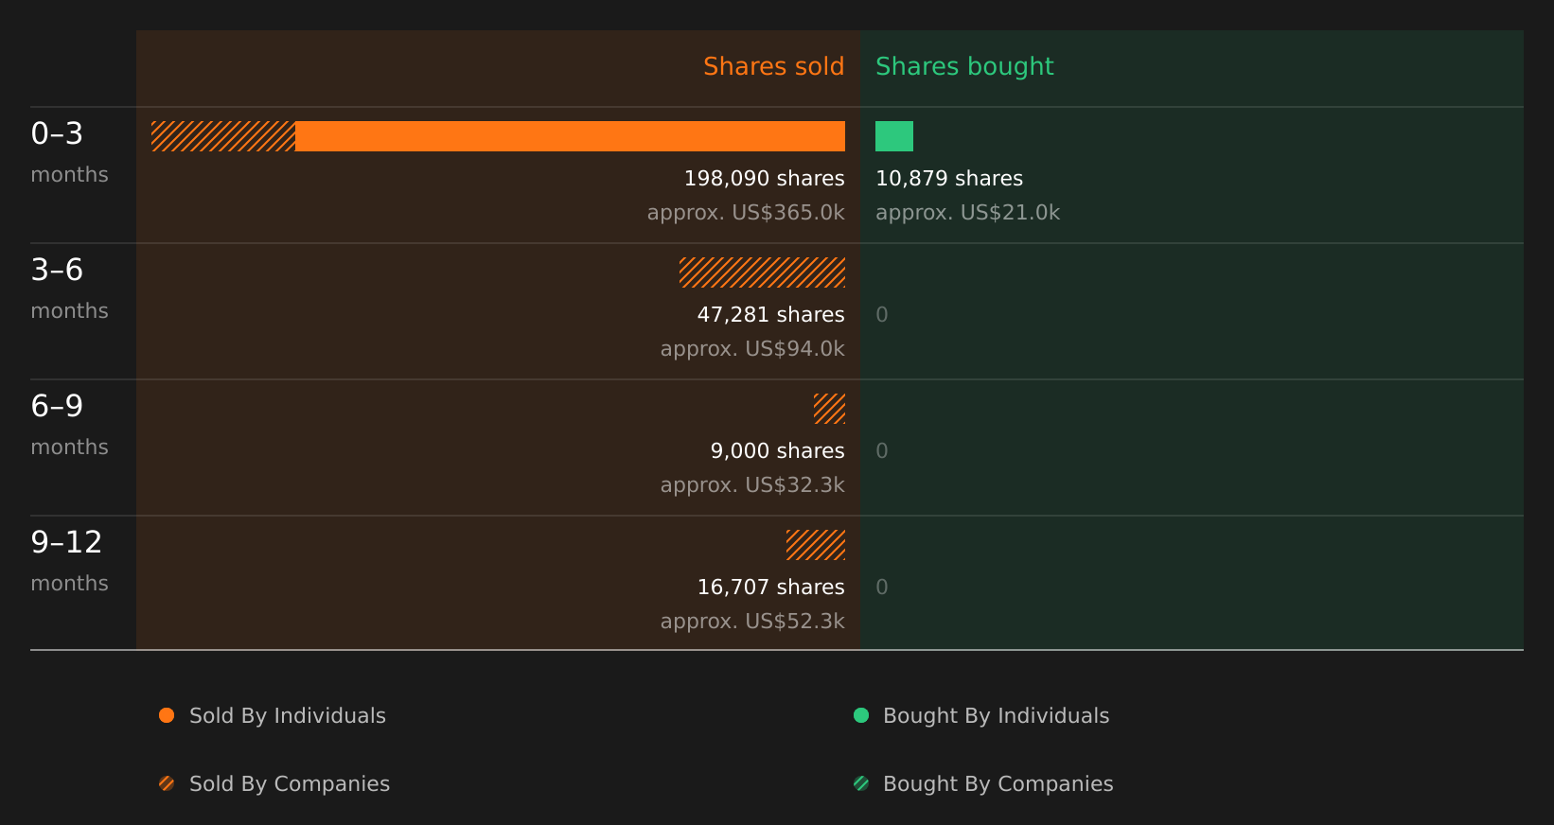Click the approx. US$365.0k value
Image resolution: width=1554 pixels, height=825 pixels.
[746, 212]
